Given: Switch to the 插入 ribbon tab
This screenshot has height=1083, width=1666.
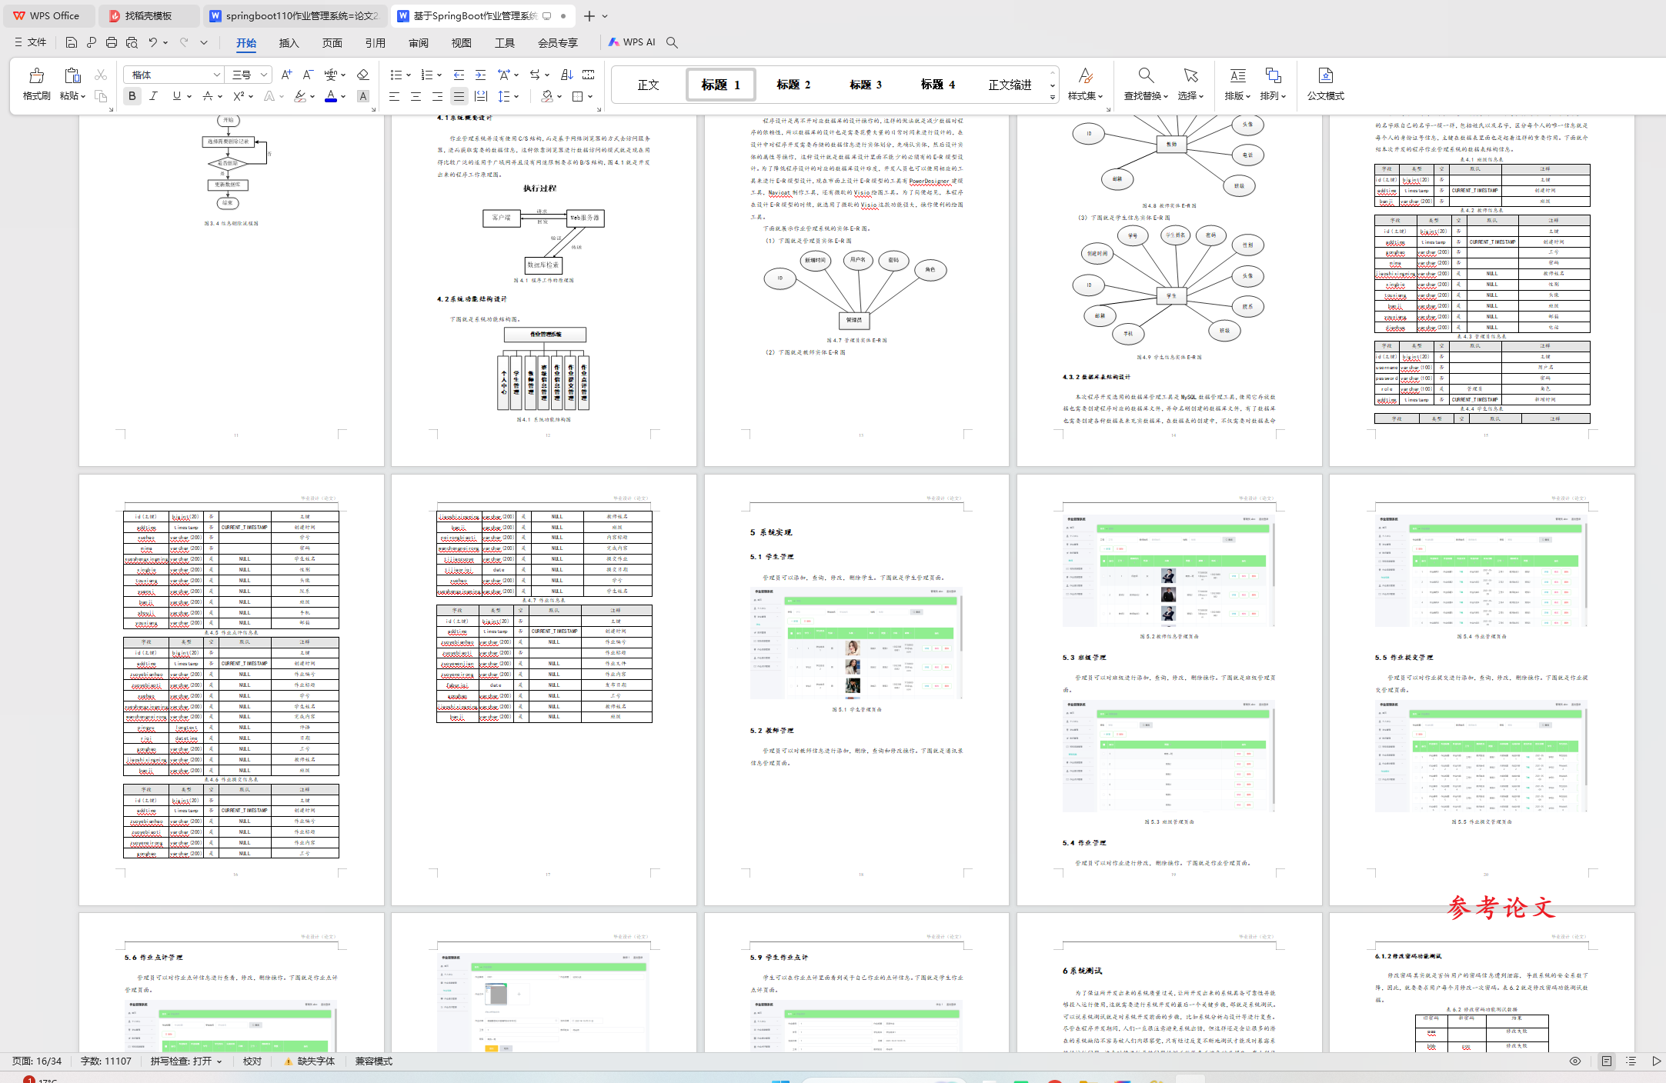Looking at the screenshot, I should [289, 42].
